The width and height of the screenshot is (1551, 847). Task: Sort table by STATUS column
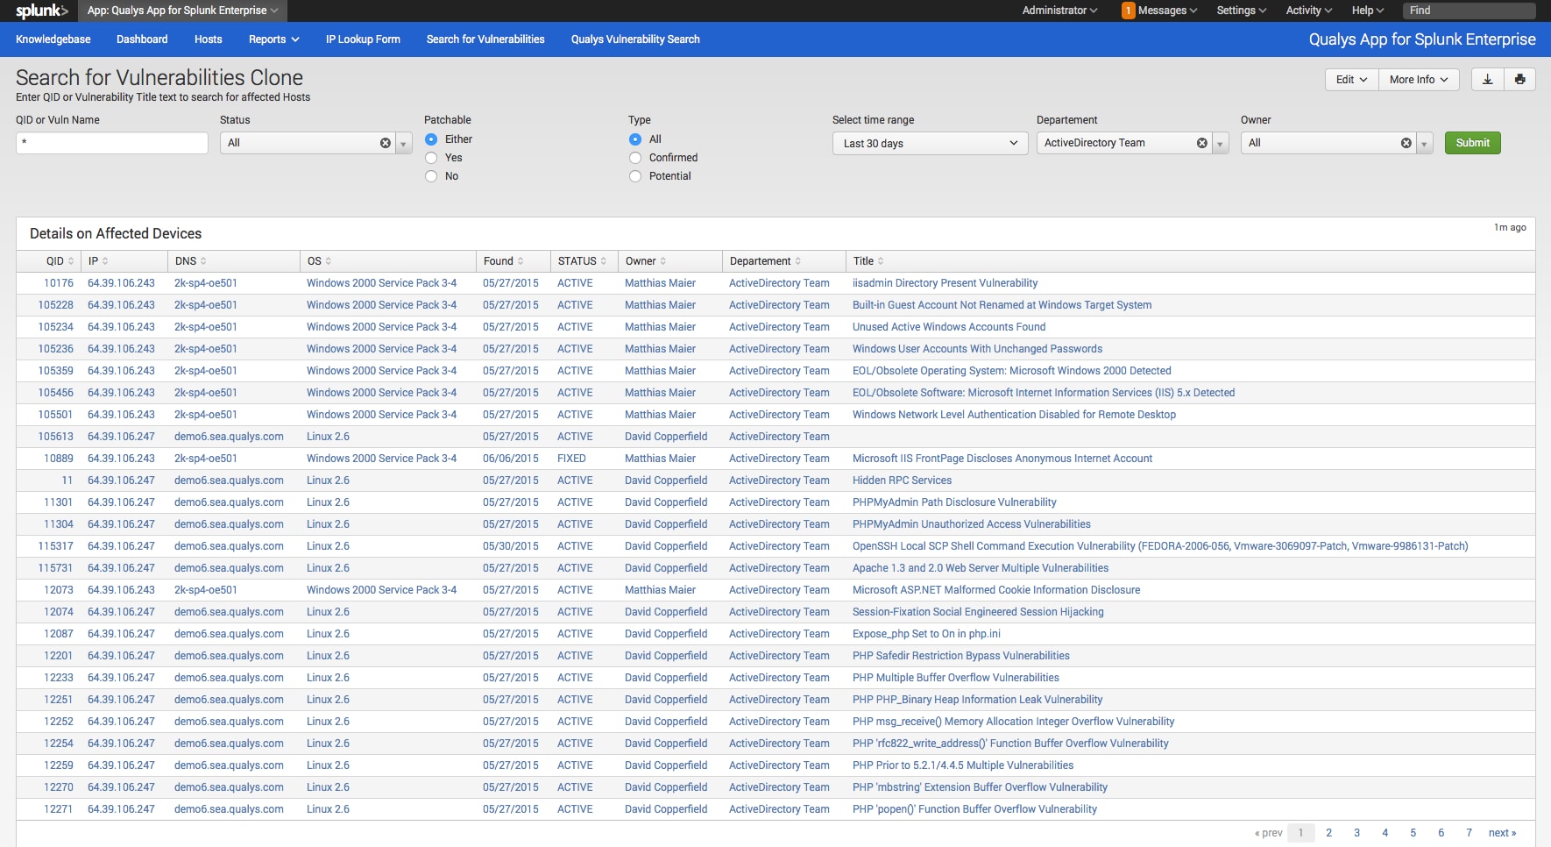tap(582, 261)
